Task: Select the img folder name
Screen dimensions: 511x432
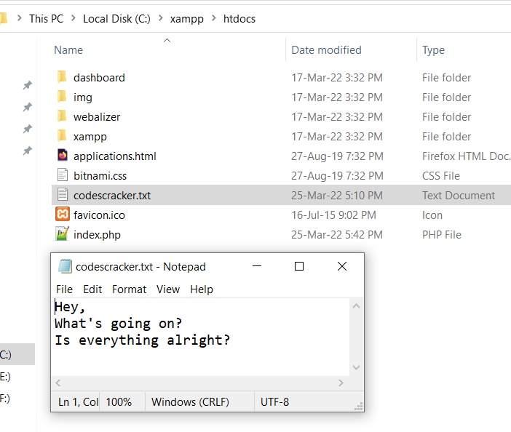Action: coord(83,97)
